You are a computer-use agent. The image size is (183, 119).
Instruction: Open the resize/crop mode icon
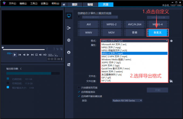(x=56, y=55)
